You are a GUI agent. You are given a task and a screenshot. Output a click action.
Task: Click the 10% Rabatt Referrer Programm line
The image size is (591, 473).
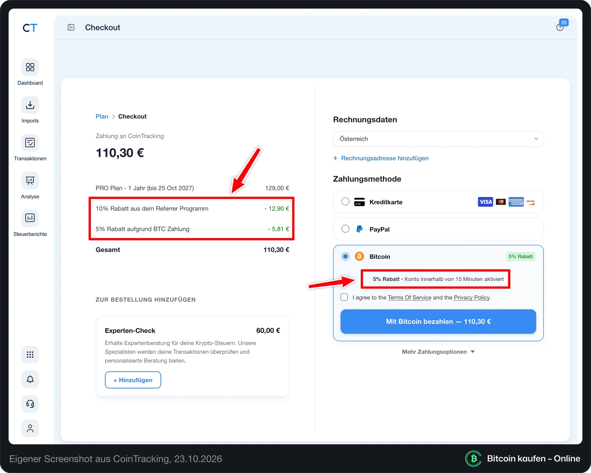pos(192,208)
